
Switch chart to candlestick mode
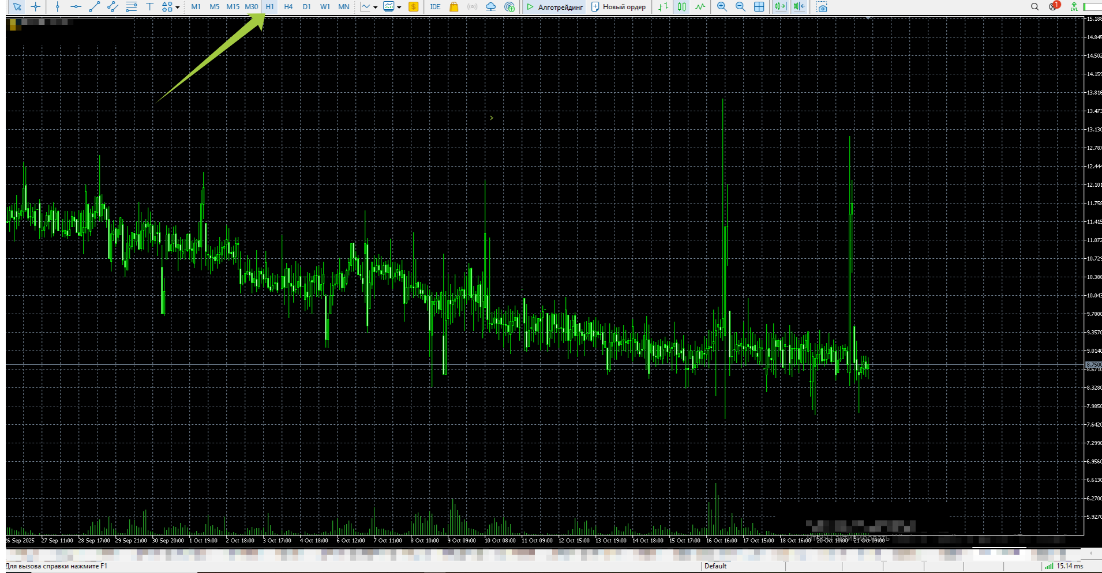(x=682, y=7)
